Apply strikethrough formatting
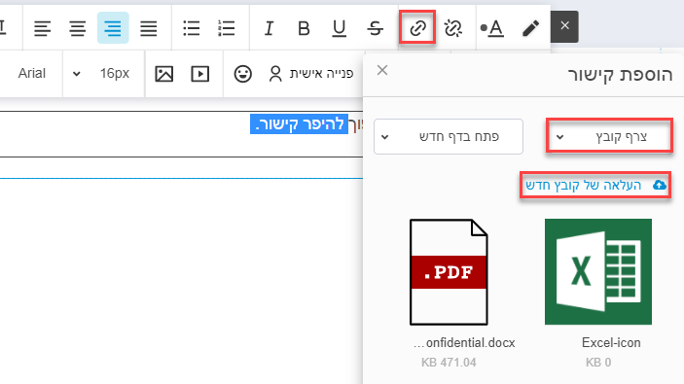This screenshot has height=384, width=684. click(375, 28)
